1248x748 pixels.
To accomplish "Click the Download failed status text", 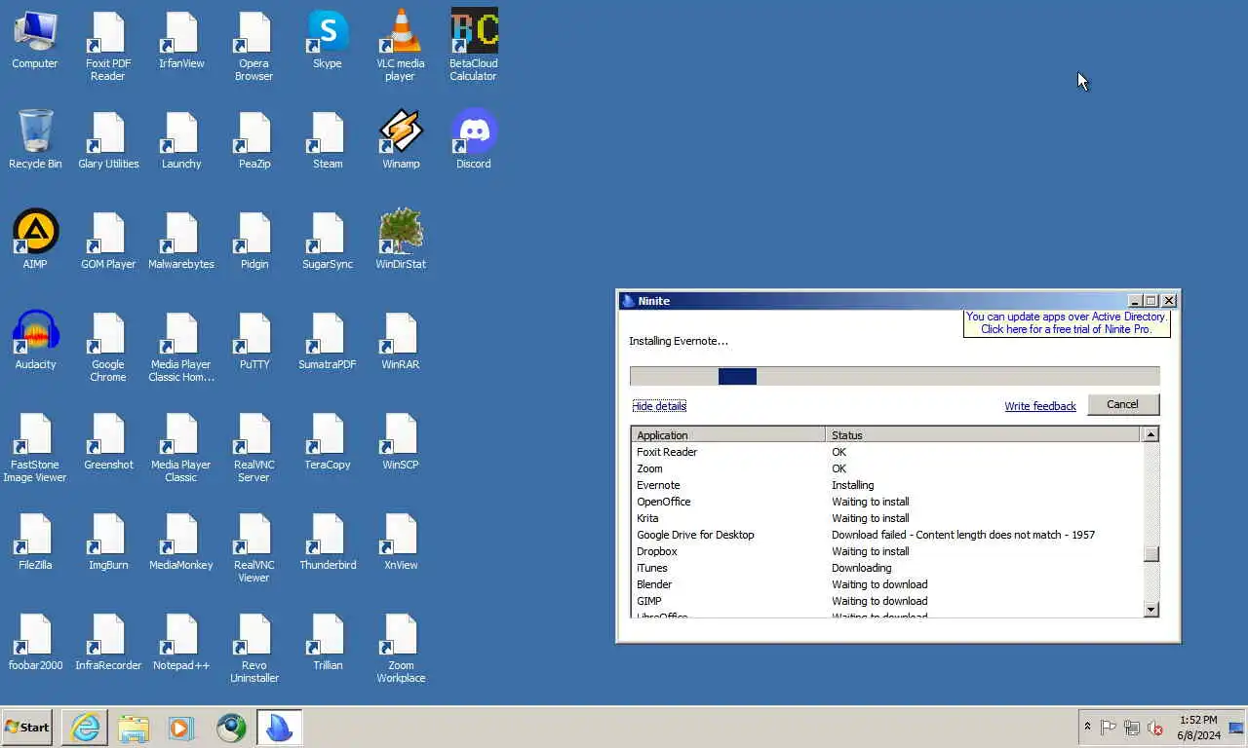I will [963, 535].
